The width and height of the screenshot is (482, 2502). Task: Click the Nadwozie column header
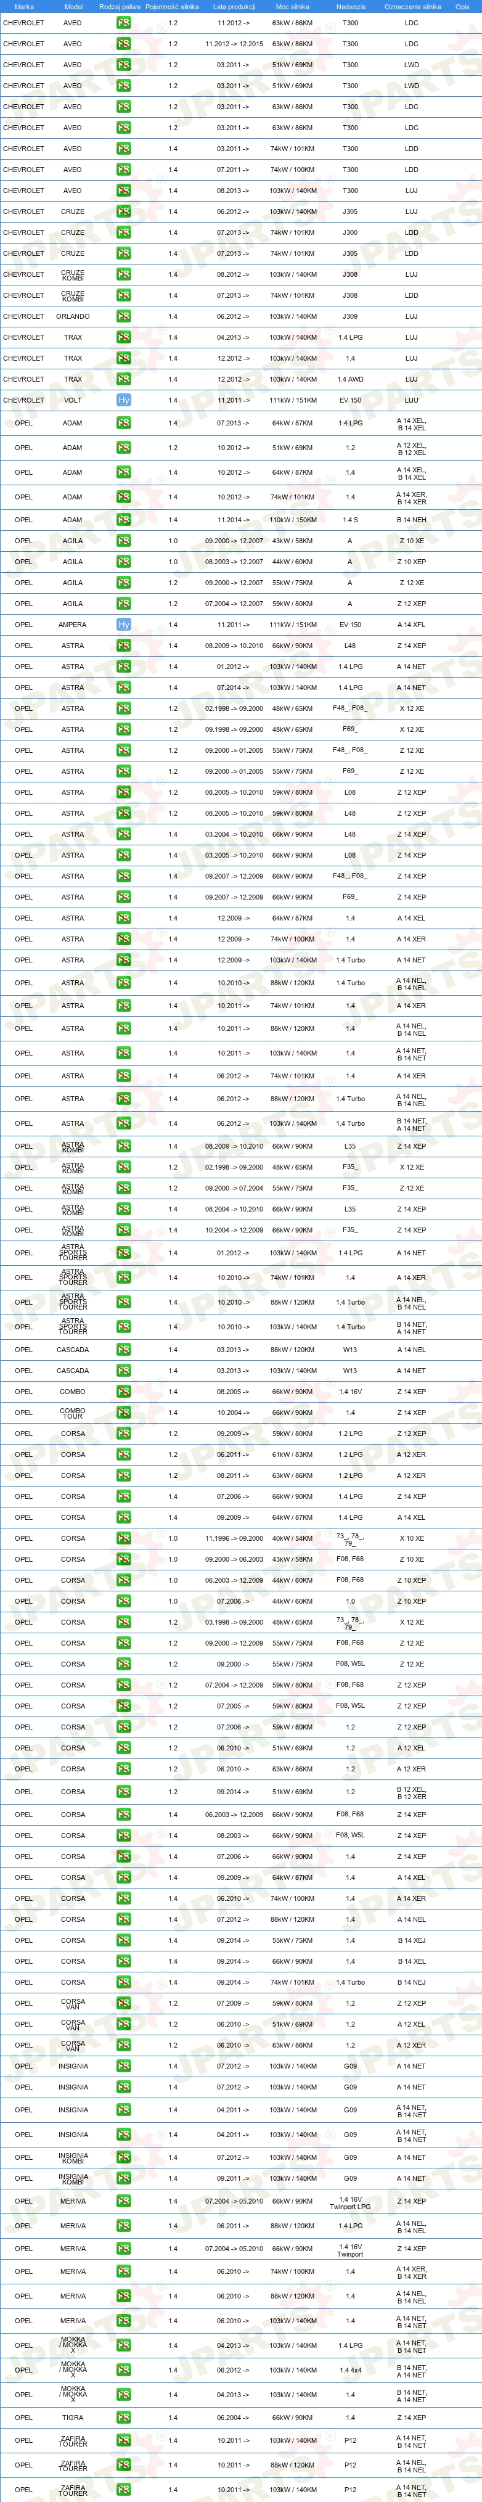click(351, 7)
